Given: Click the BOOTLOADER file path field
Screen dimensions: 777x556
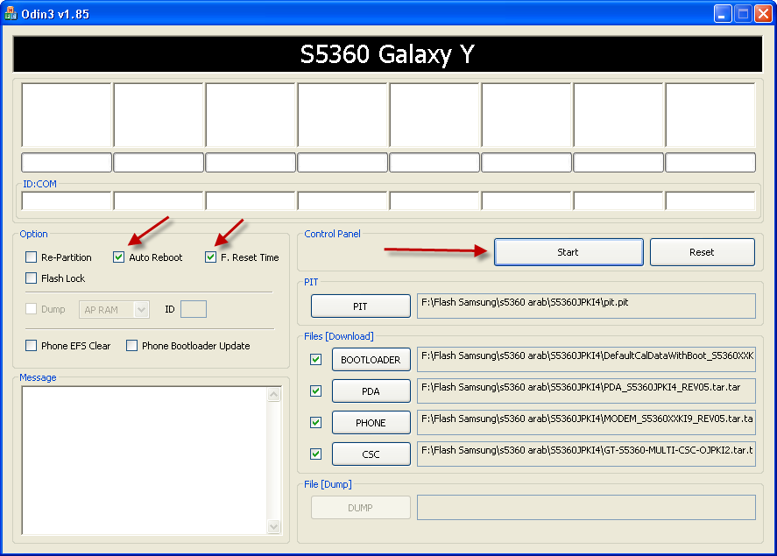Looking at the screenshot, I should tap(586, 360).
